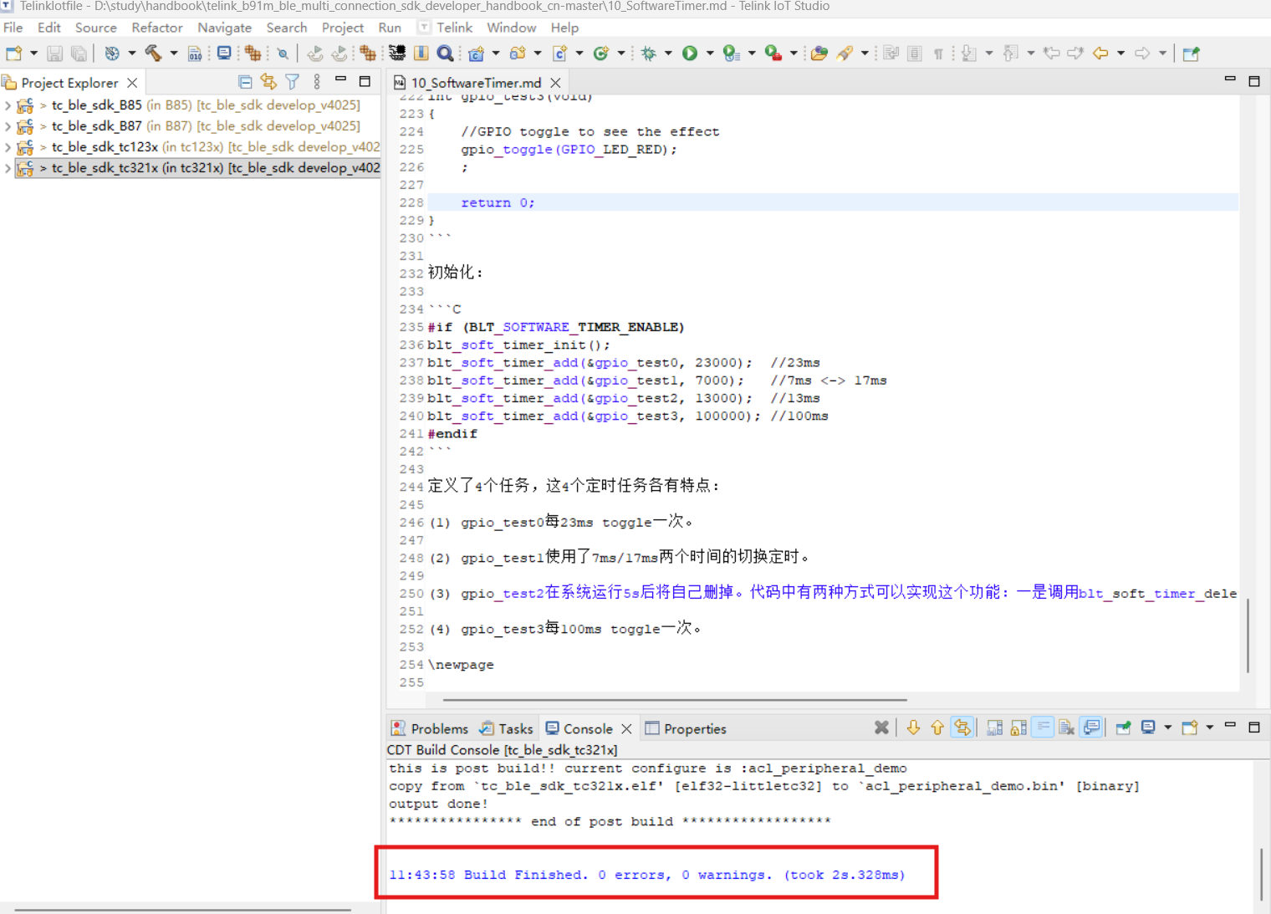Go back with the yellow left arrow
This screenshot has height=914, width=1271.
click(1100, 54)
